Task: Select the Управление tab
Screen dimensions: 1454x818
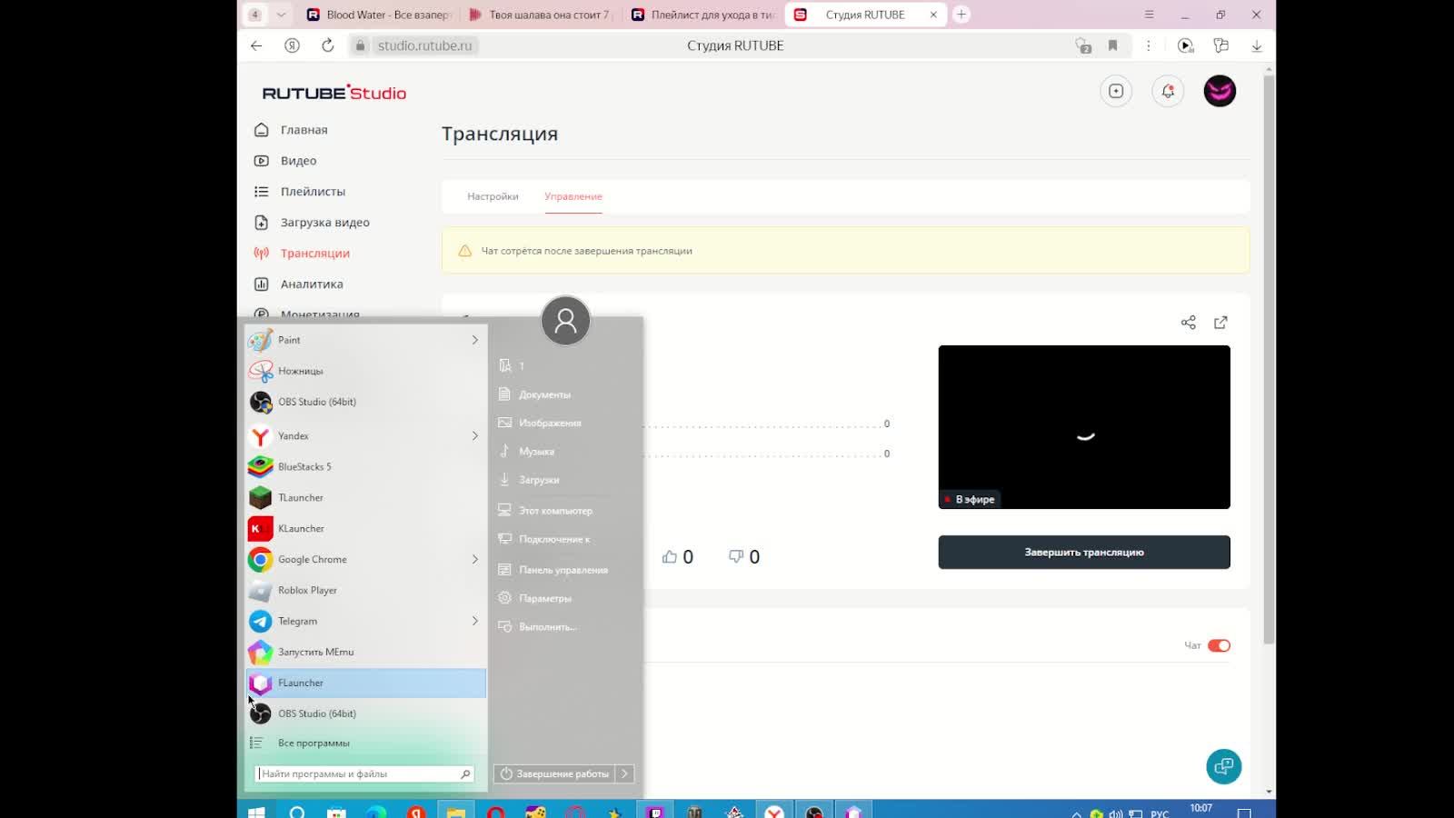Action: [x=573, y=196]
